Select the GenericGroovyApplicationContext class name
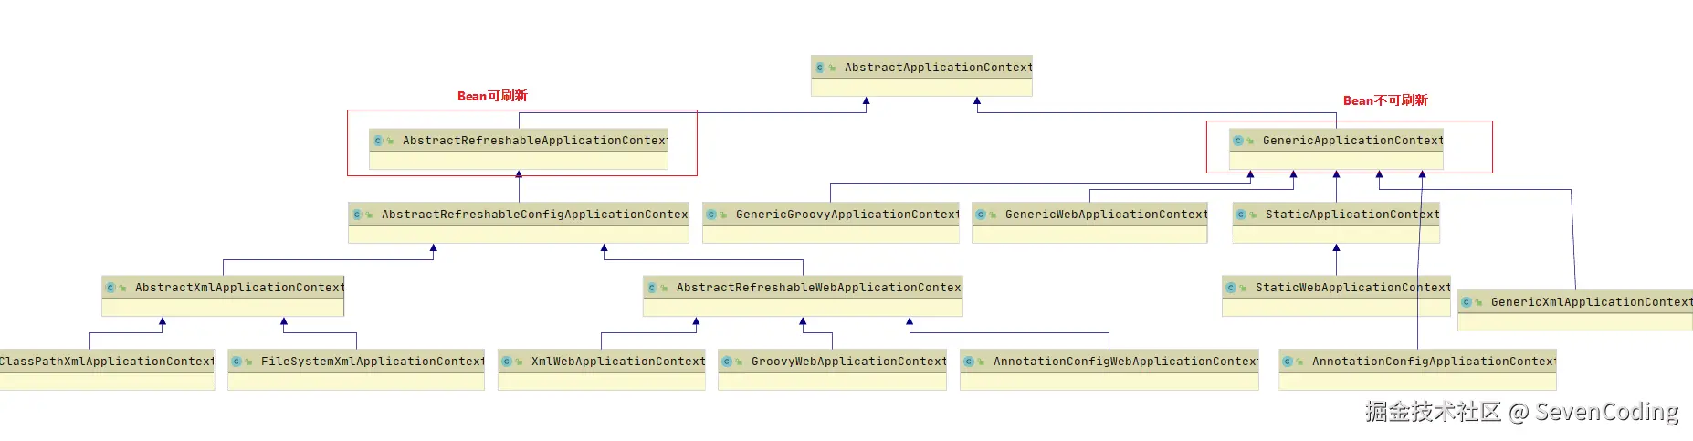Screen dimensions: 1693x441 coord(847,215)
